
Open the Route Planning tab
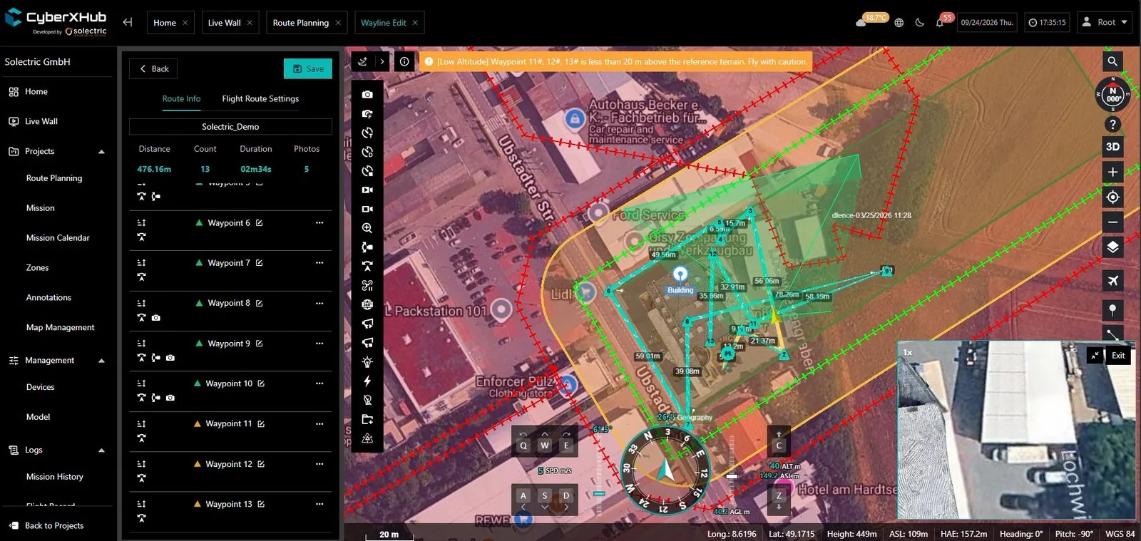[x=301, y=23]
